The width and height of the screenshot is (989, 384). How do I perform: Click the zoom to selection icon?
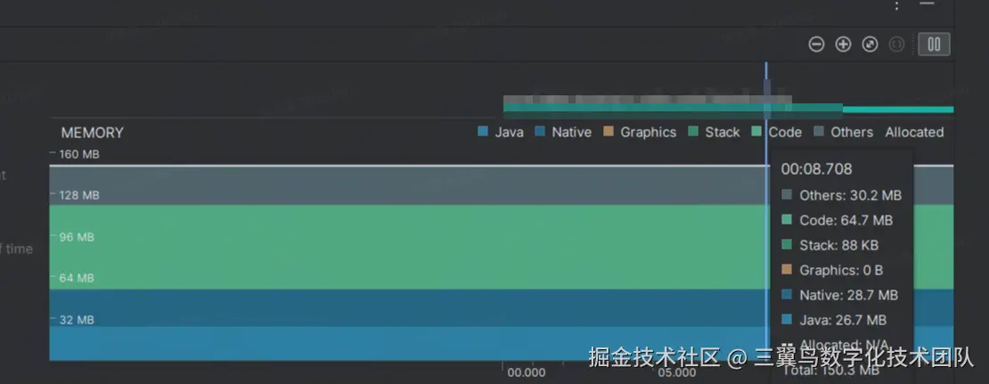pyautogui.click(x=896, y=45)
